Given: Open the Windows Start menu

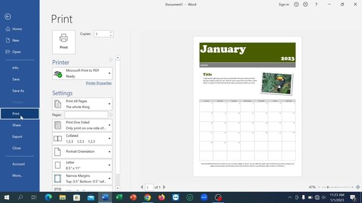Looking at the screenshot, I should pyautogui.click(x=7, y=197).
